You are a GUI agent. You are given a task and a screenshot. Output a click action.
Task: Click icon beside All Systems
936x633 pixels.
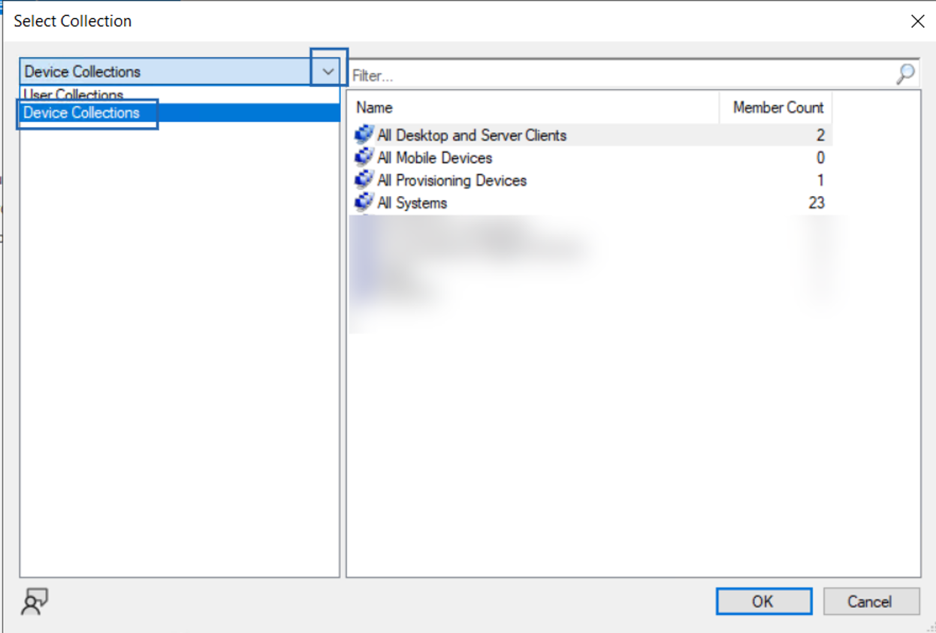(364, 203)
